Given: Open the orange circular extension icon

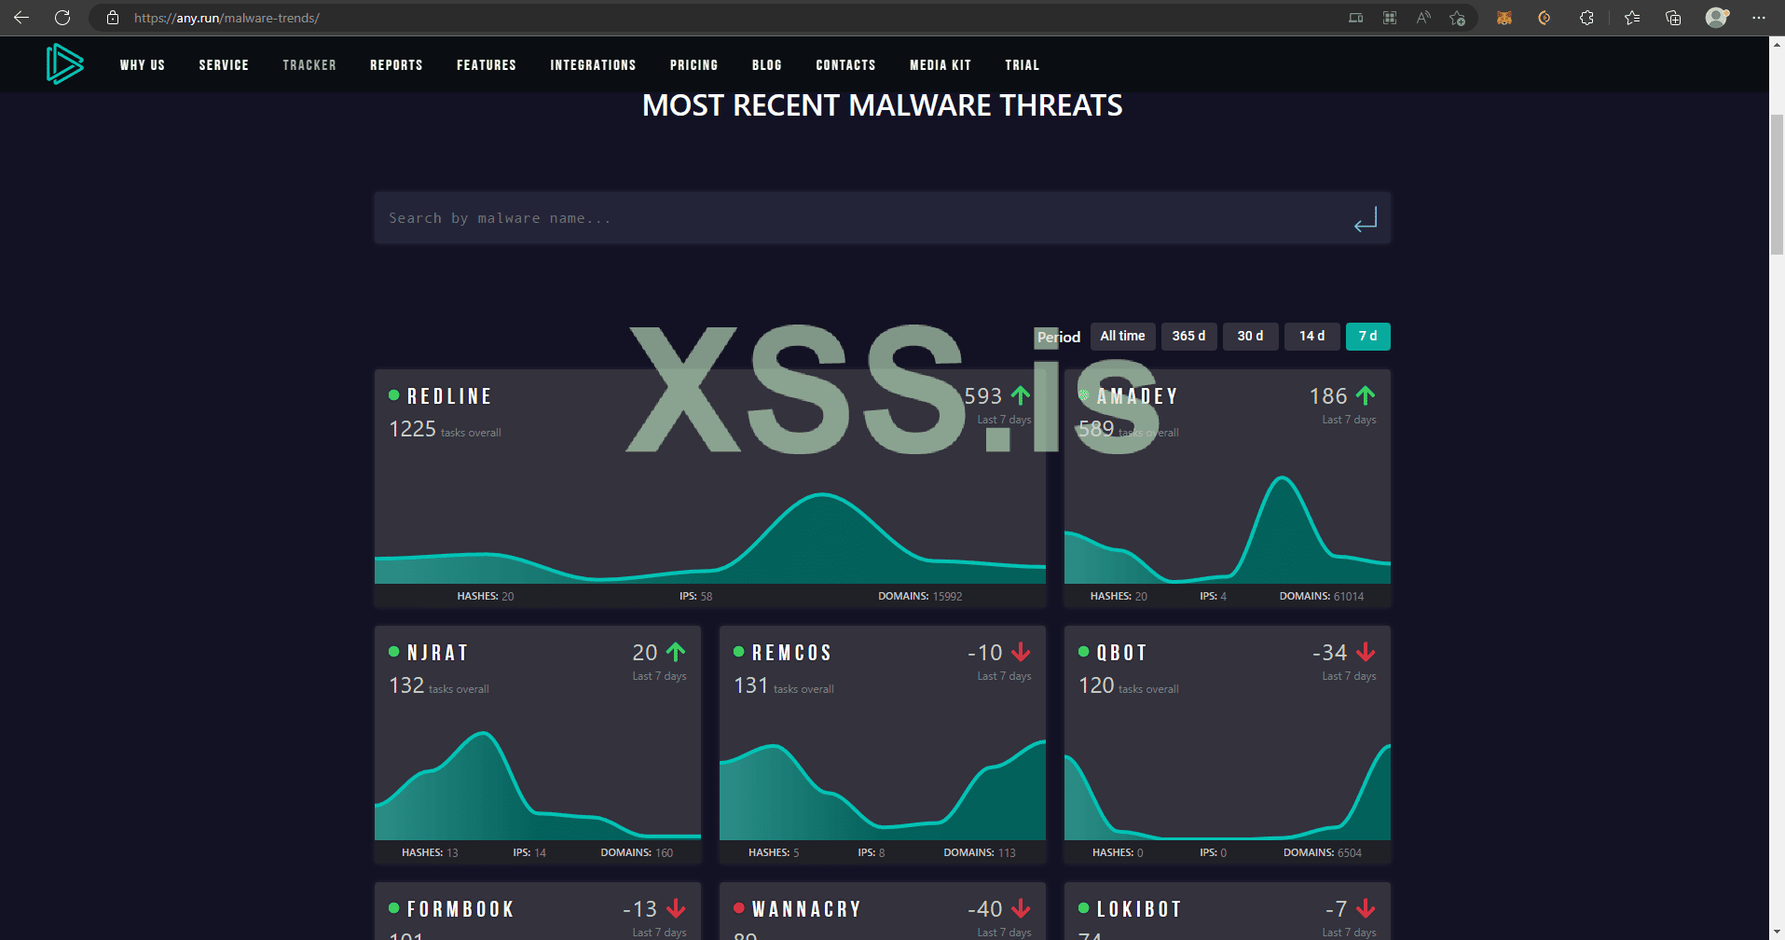Looking at the screenshot, I should pos(1545,18).
